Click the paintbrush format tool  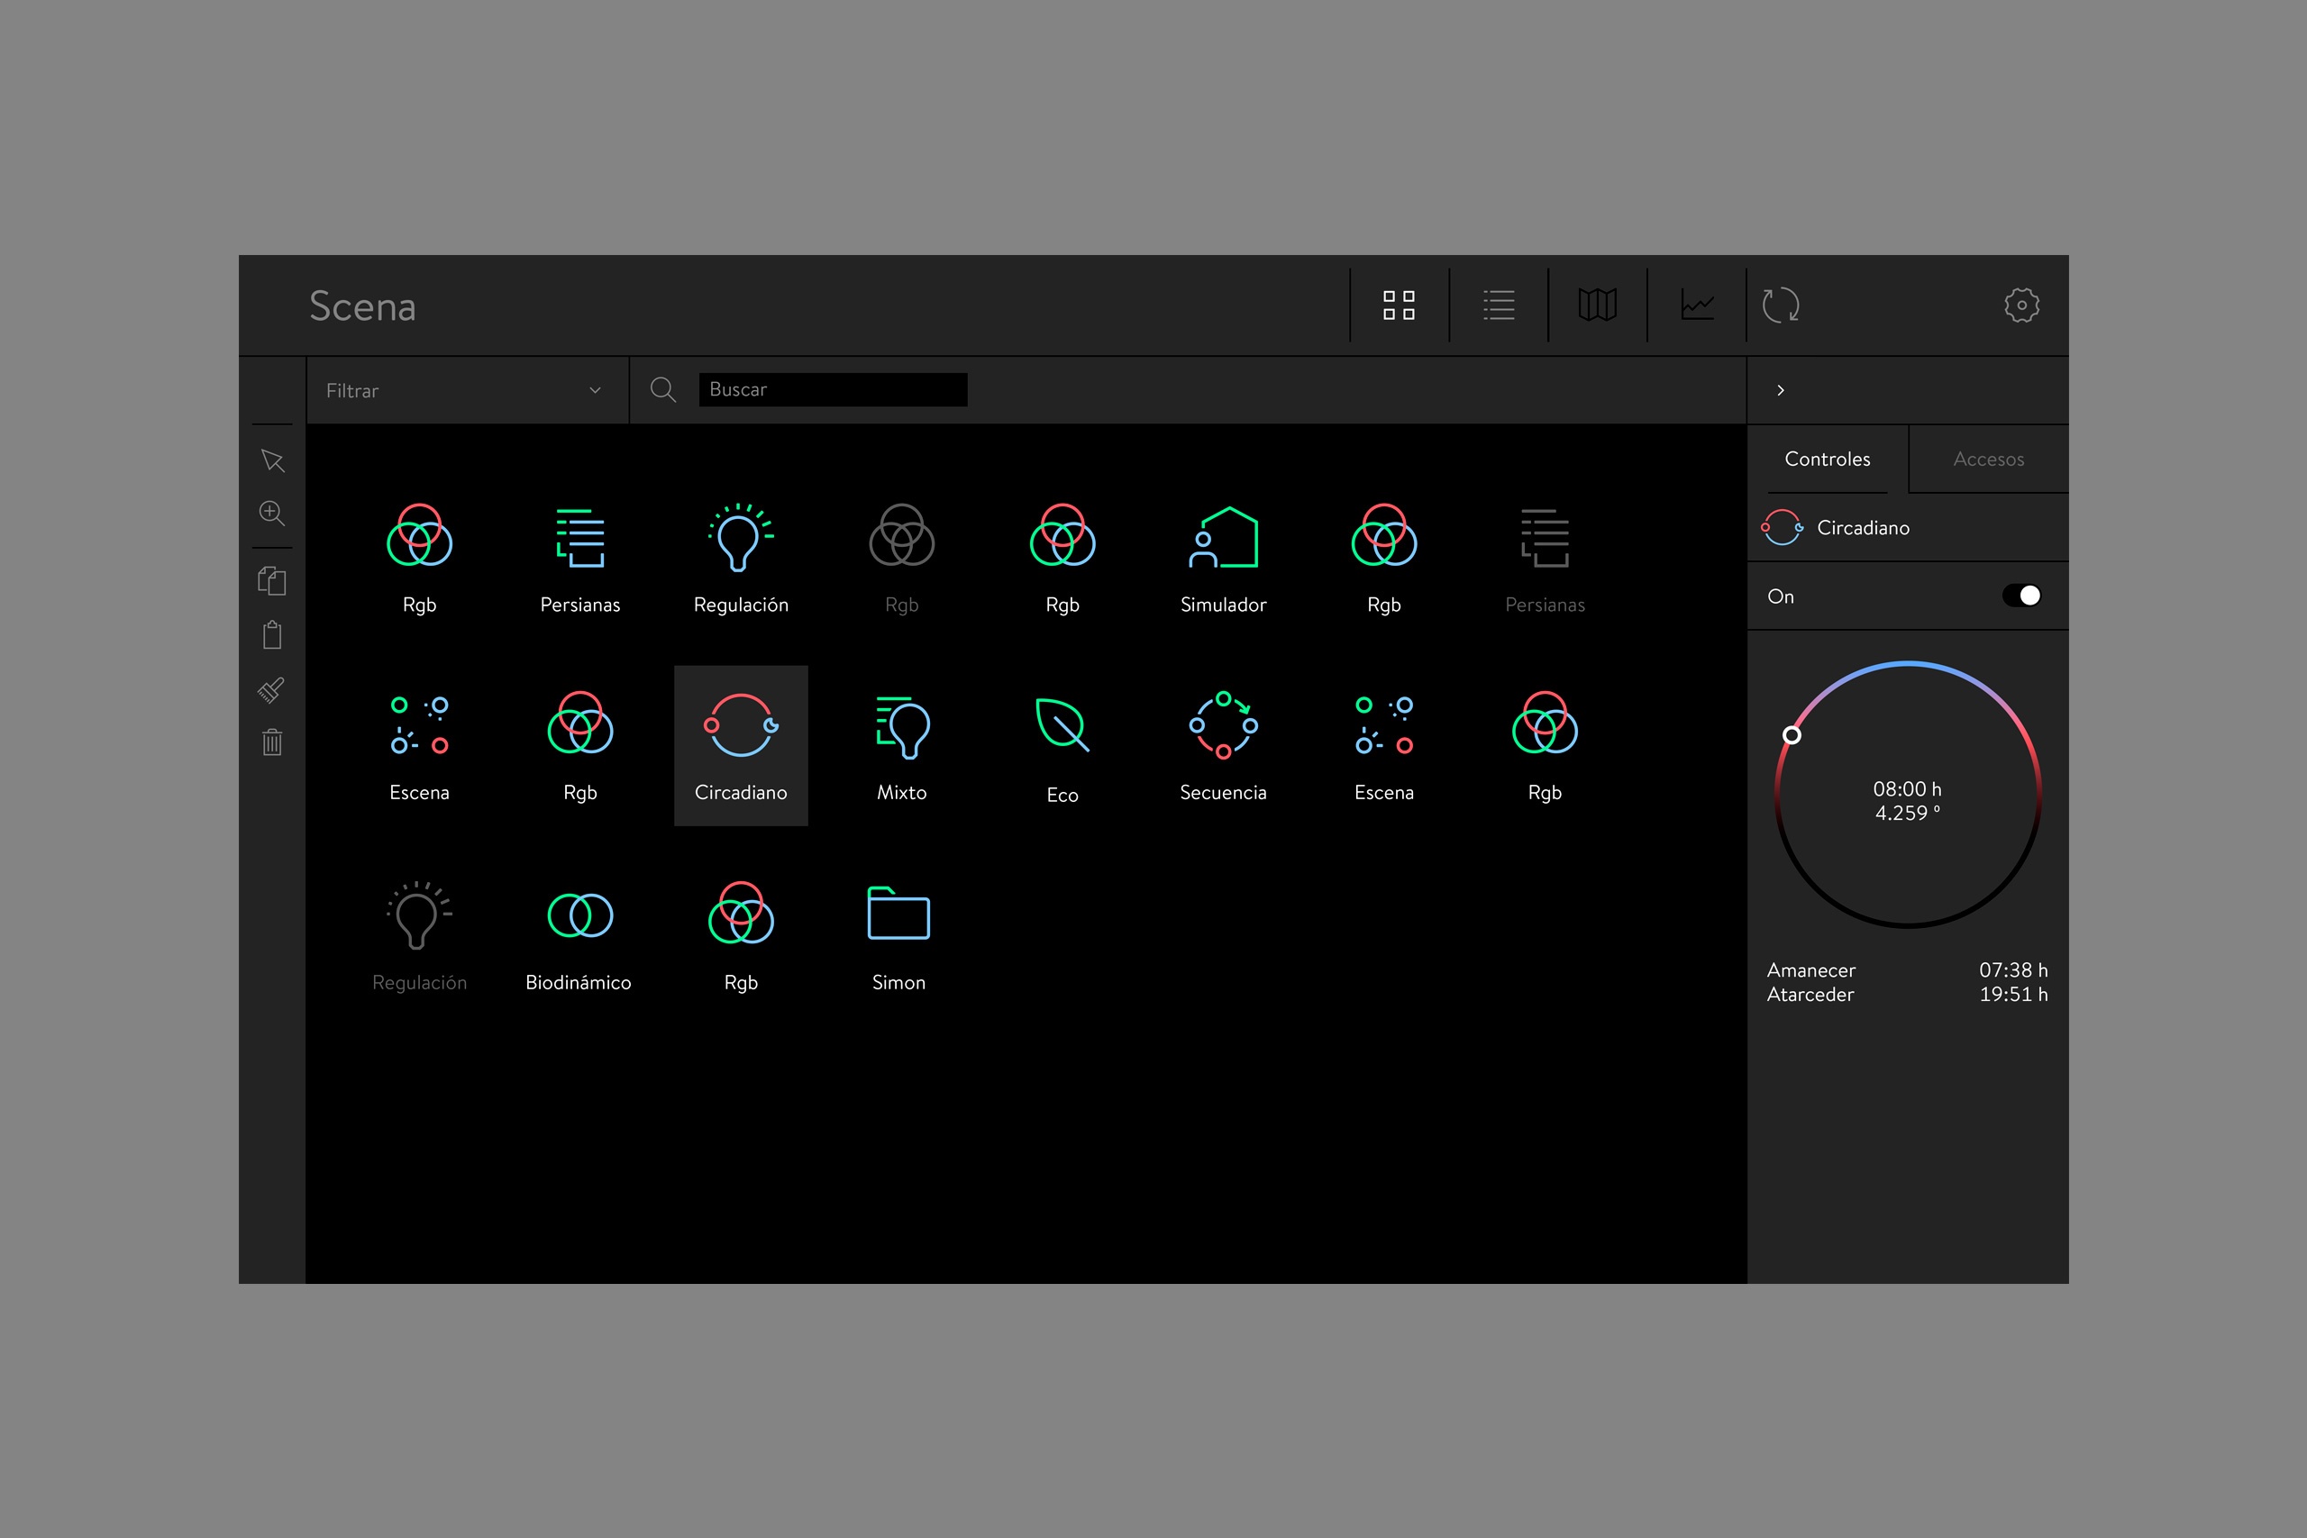(x=271, y=689)
